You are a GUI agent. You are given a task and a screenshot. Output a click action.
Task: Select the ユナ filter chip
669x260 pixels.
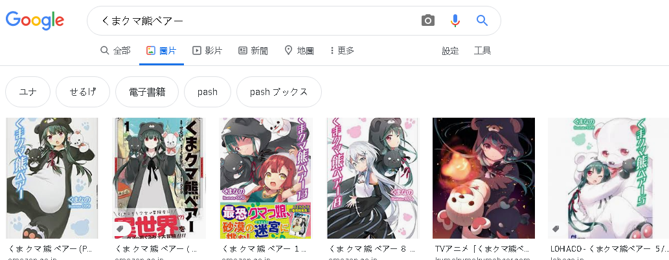pyautogui.click(x=28, y=92)
